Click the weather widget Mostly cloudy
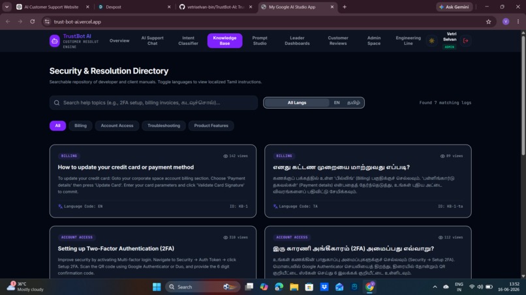The width and height of the screenshot is (526, 295). [x=25, y=287]
